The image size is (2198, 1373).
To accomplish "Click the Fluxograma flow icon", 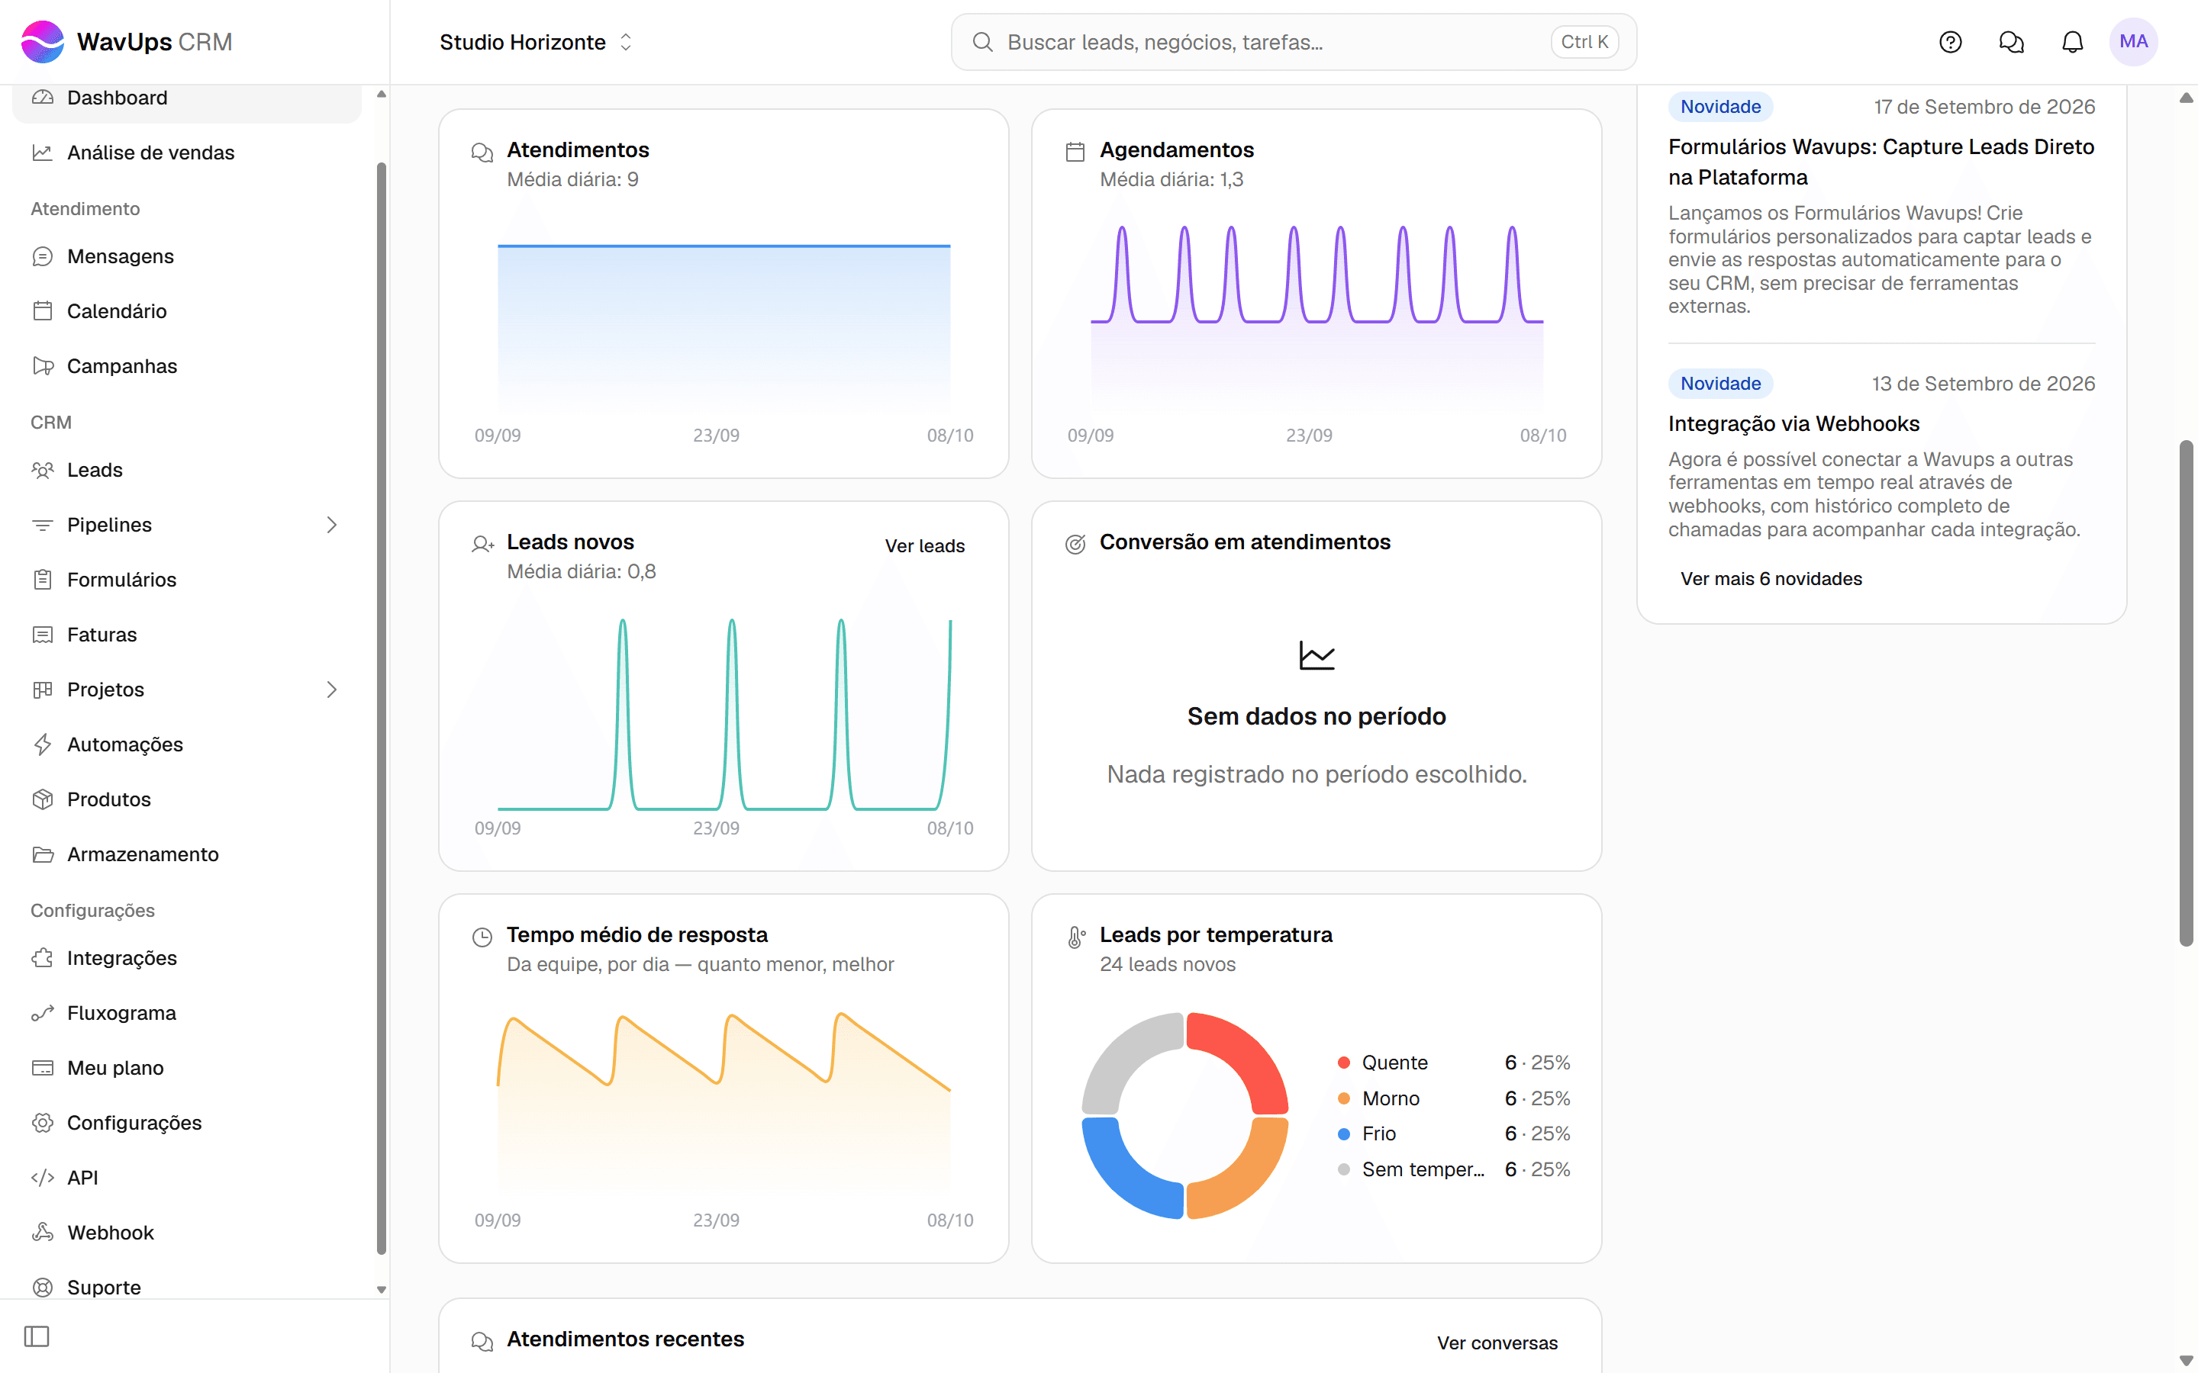I will tap(42, 1014).
